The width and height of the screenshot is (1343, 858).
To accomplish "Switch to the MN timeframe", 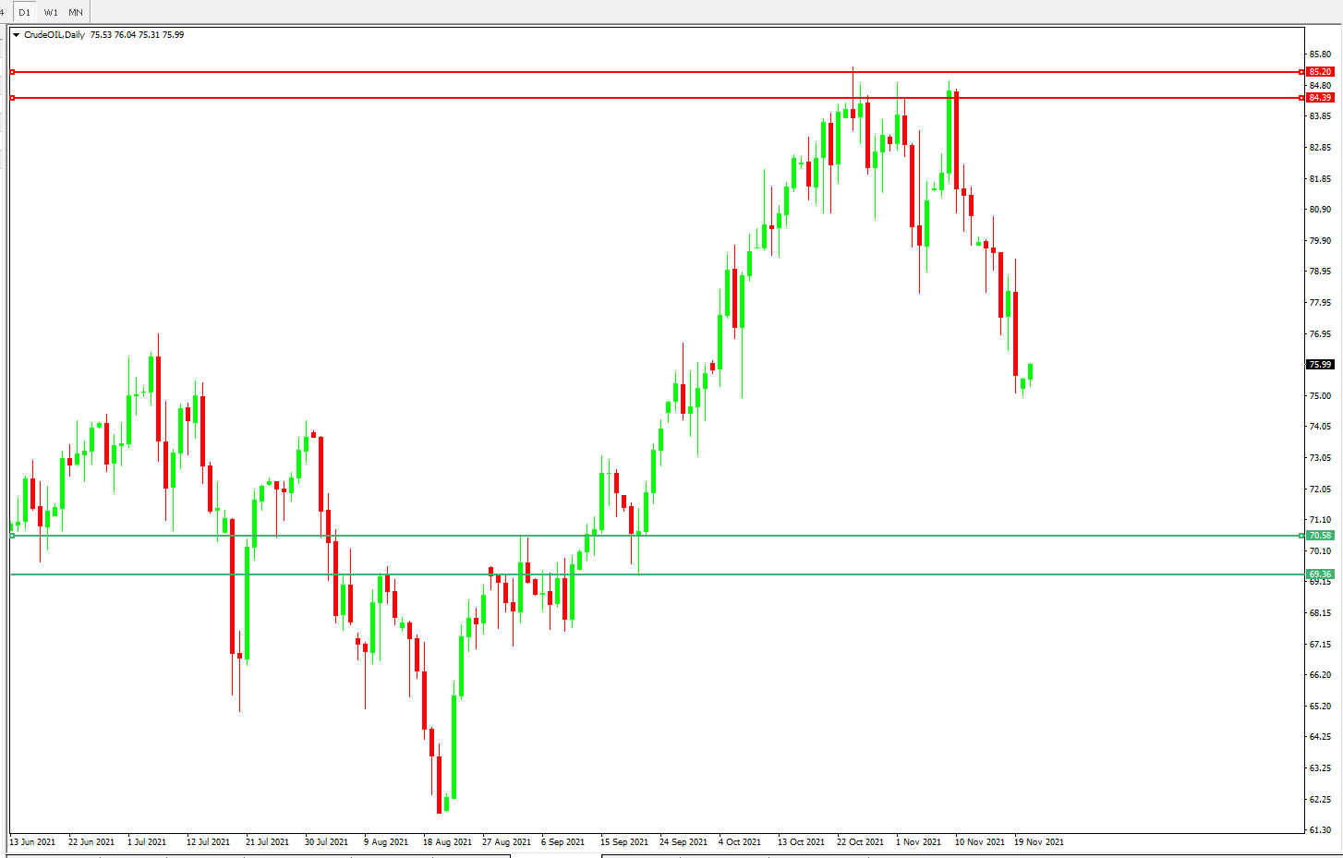I will click(76, 12).
